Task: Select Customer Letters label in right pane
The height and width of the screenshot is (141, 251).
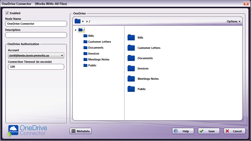Action: pyautogui.click(x=149, y=48)
